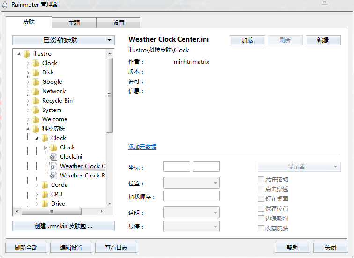Click the 帮助 button
Image resolution: width=354 pixels, height=258 pixels.
[292, 248]
